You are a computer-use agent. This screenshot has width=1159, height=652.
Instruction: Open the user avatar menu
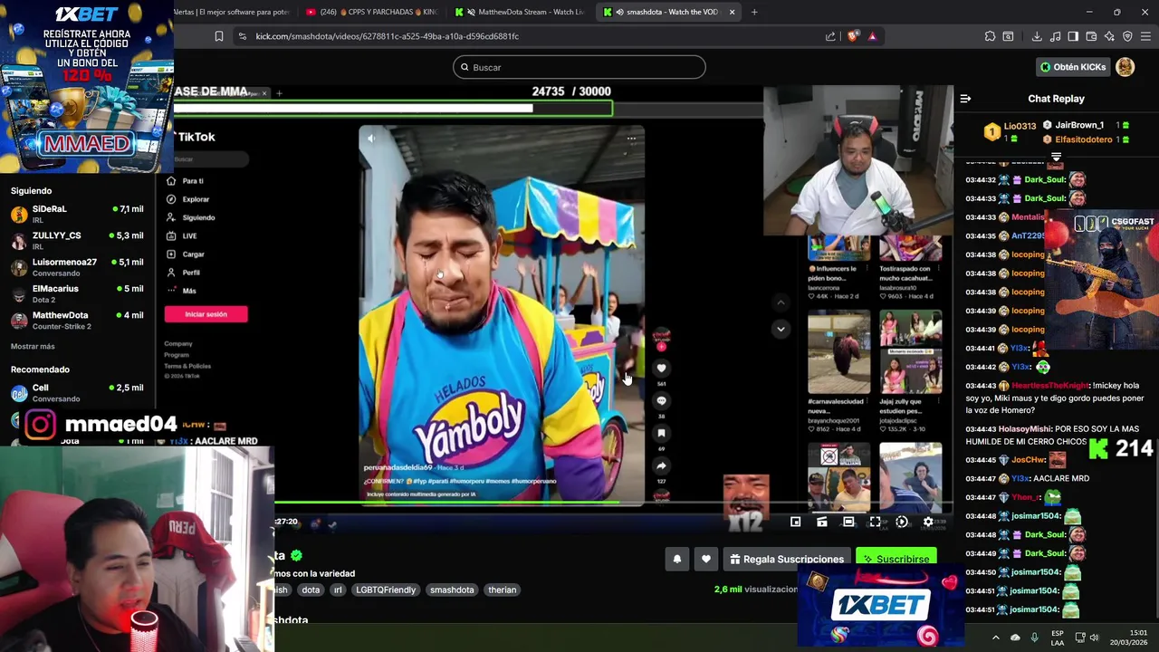pos(1125,67)
